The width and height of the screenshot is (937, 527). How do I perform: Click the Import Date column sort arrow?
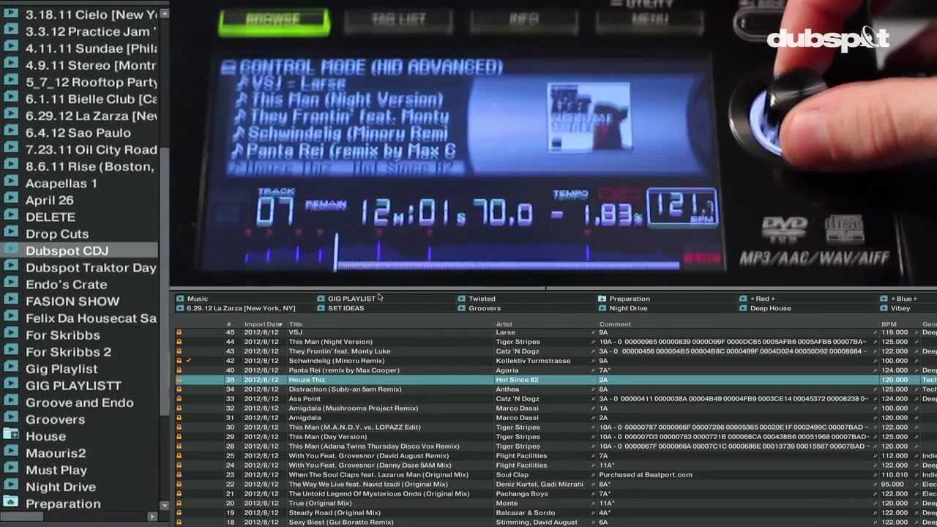point(280,324)
